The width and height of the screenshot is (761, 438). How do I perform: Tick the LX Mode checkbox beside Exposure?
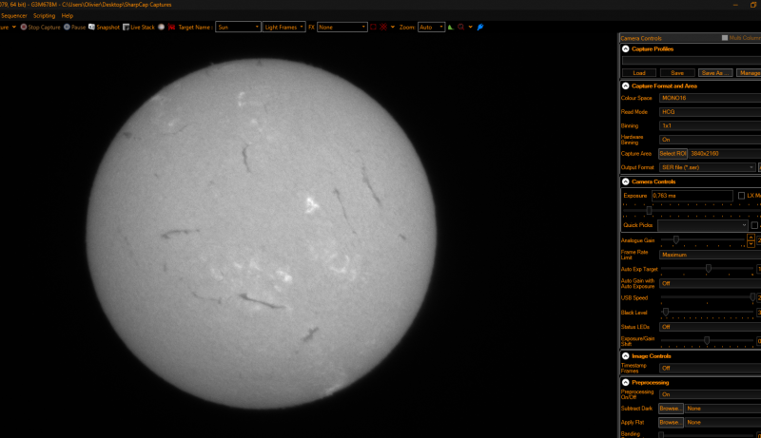[x=741, y=196]
